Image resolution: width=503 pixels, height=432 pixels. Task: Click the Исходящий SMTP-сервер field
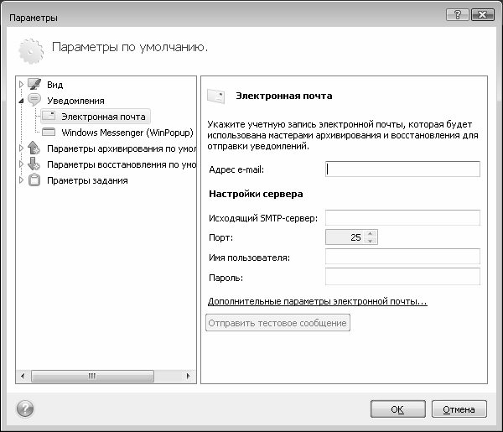click(402, 218)
